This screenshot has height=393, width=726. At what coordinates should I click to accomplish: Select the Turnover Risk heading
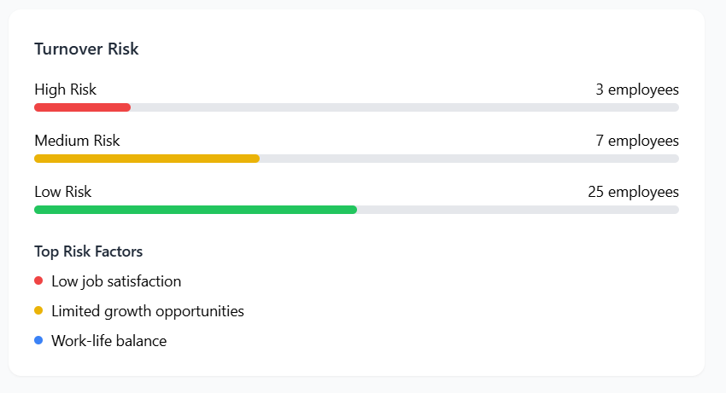86,49
